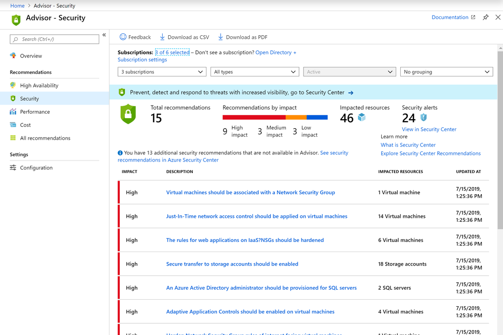
Task: Open Just-In-Time network access control recommendation
Action: 257,216
